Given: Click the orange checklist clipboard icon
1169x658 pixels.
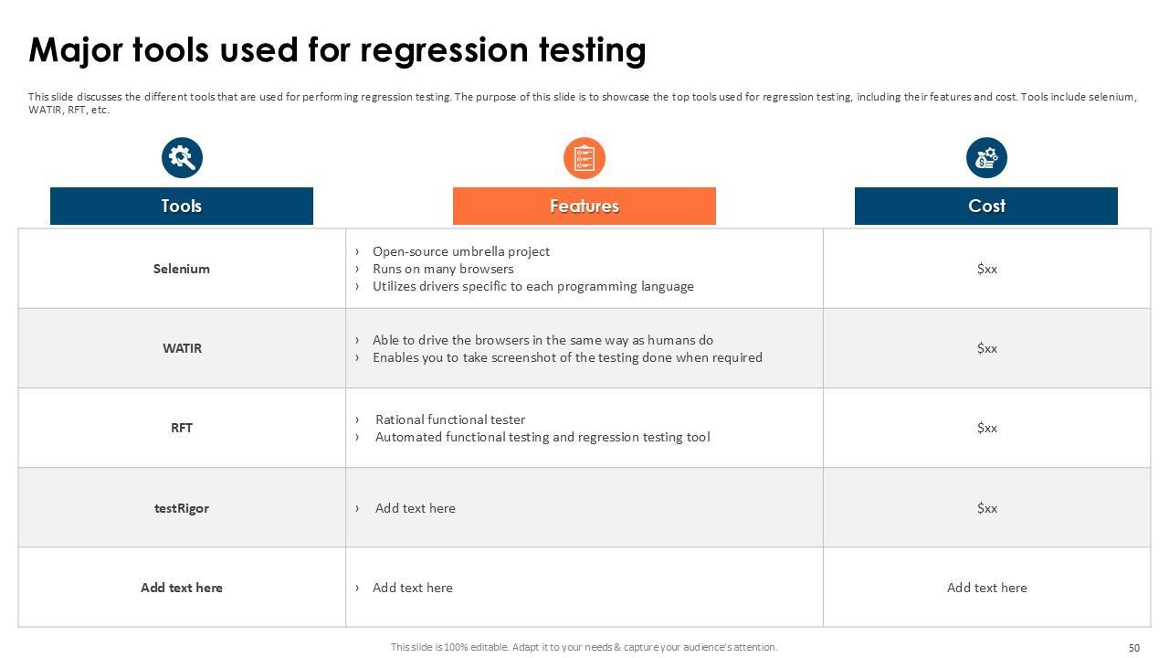Looking at the screenshot, I should tap(584, 158).
